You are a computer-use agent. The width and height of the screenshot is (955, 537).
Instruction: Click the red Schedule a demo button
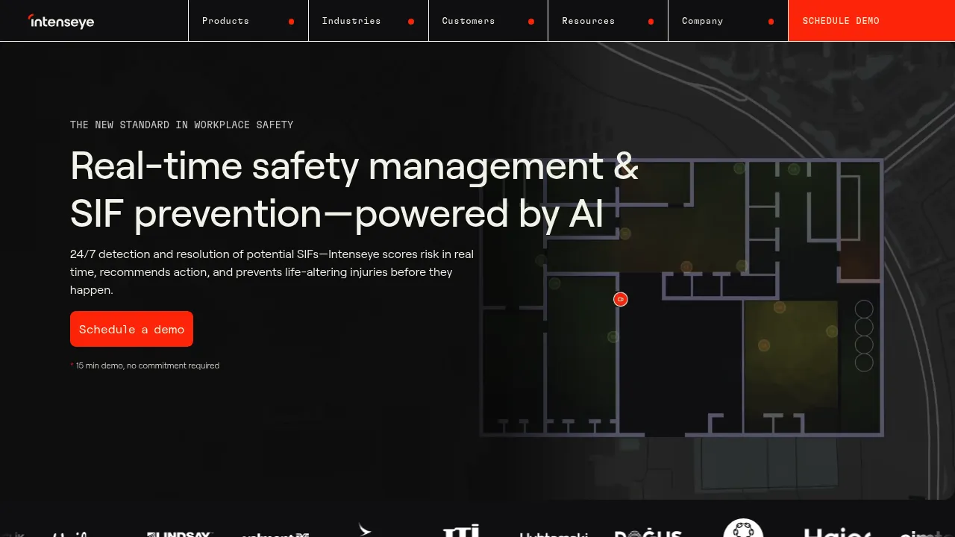point(131,329)
